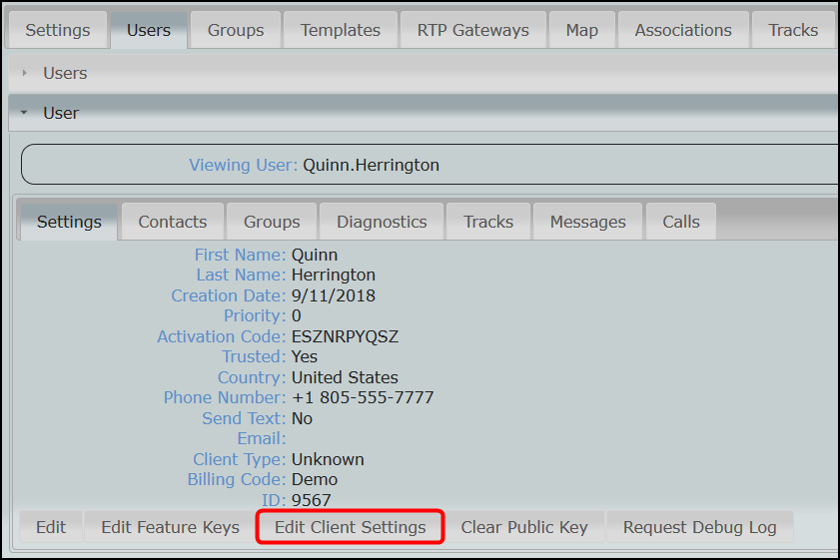Open the Calls sub-tab
Screen dimensions: 840x560
click(x=680, y=222)
